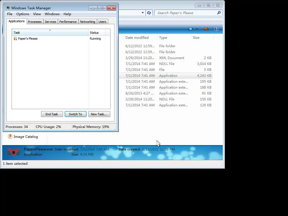Click the CPU Usage: 2% status entry
The height and width of the screenshot is (216, 288).
click(x=48, y=127)
